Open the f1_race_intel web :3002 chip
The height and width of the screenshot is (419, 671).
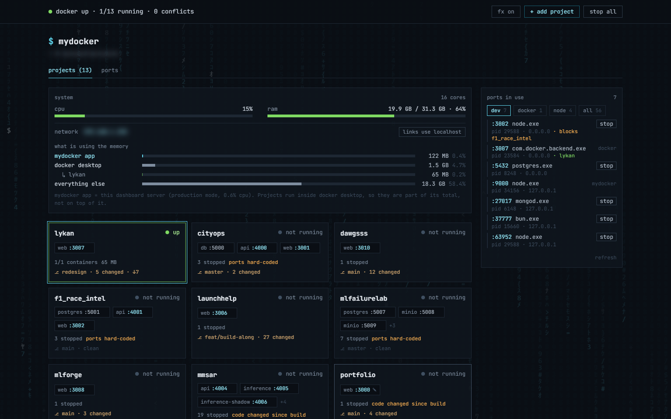pyautogui.click(x=75, y=326)
